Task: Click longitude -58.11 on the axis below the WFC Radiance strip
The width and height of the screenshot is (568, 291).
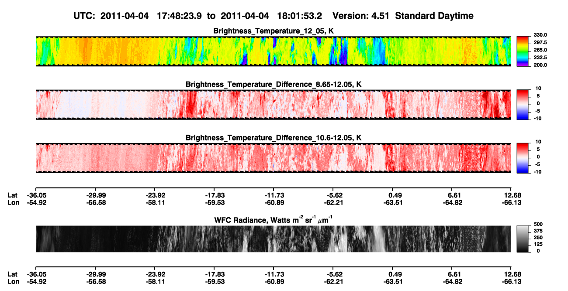Action: [x=155, y=281]
